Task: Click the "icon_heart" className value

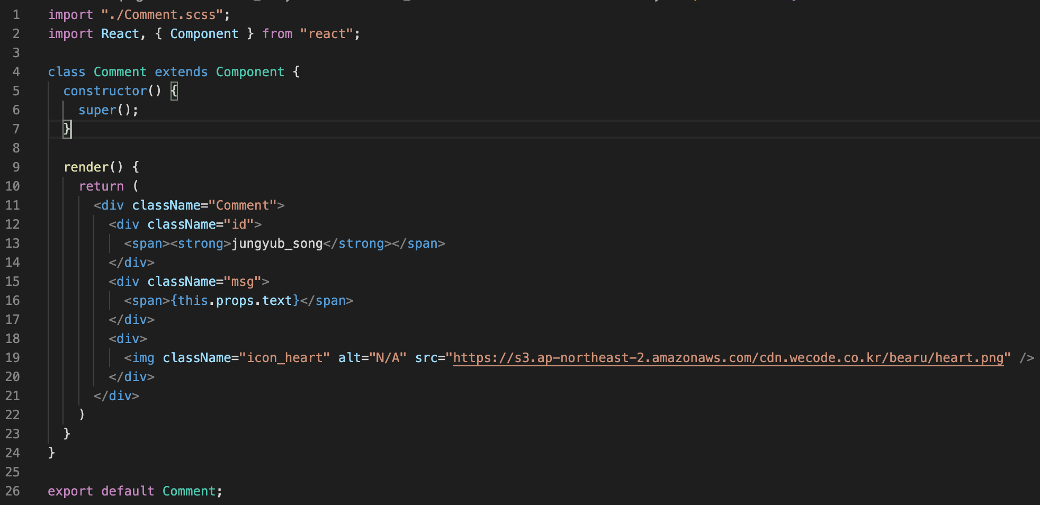Action: click(x=284, y=358)
